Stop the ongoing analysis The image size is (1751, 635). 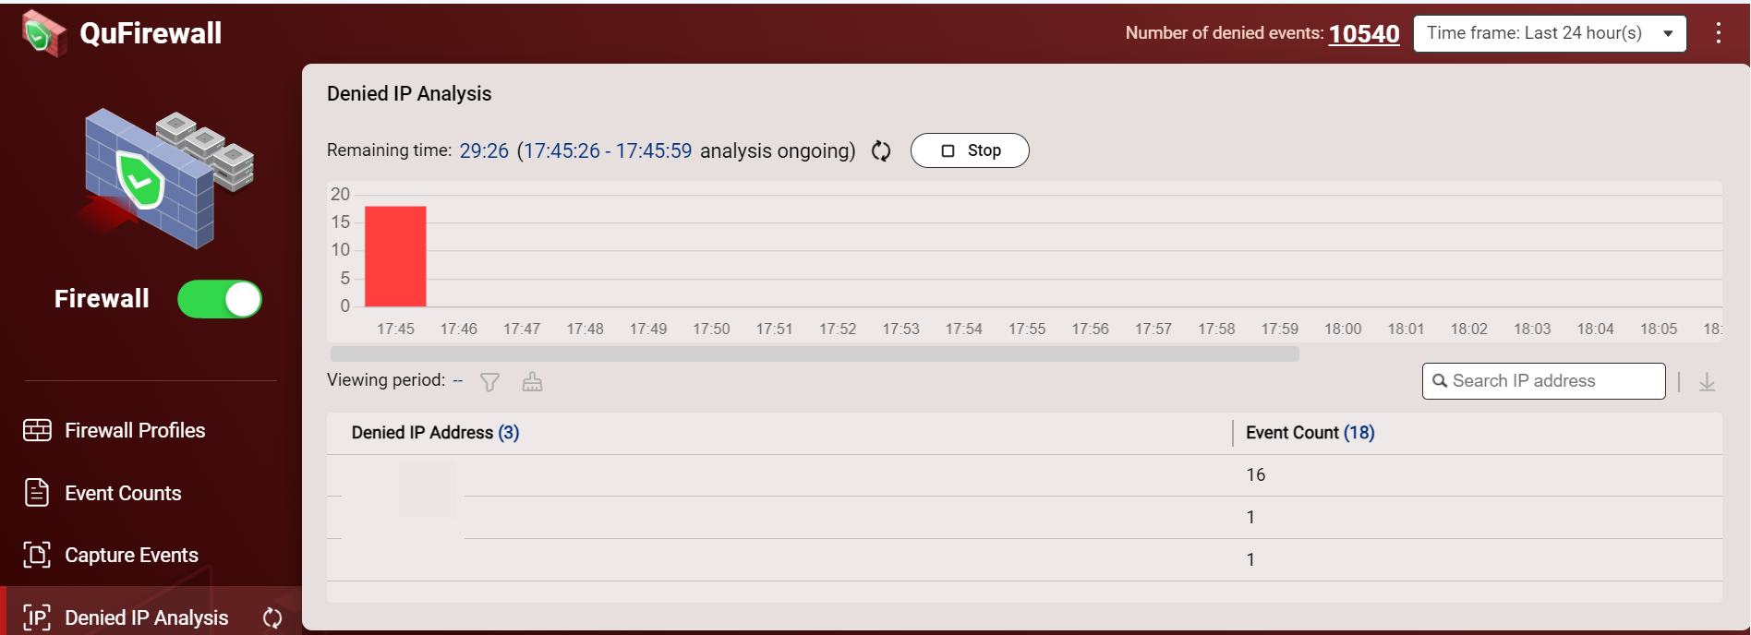coord(970,150)
